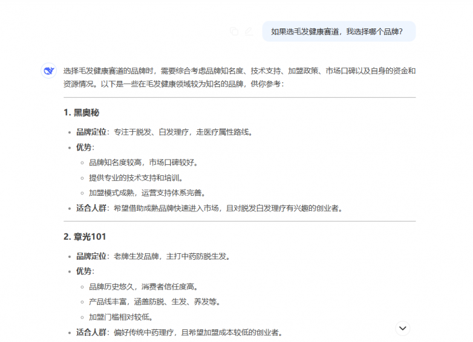Click the bullet 加盟模式成熟，运营支持体系完善
Image resolution: width=473 pixels, height=342 pixels.
(147, 193)
